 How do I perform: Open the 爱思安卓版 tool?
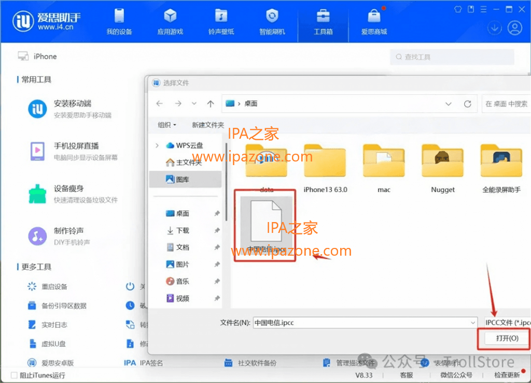click(50, 363)
